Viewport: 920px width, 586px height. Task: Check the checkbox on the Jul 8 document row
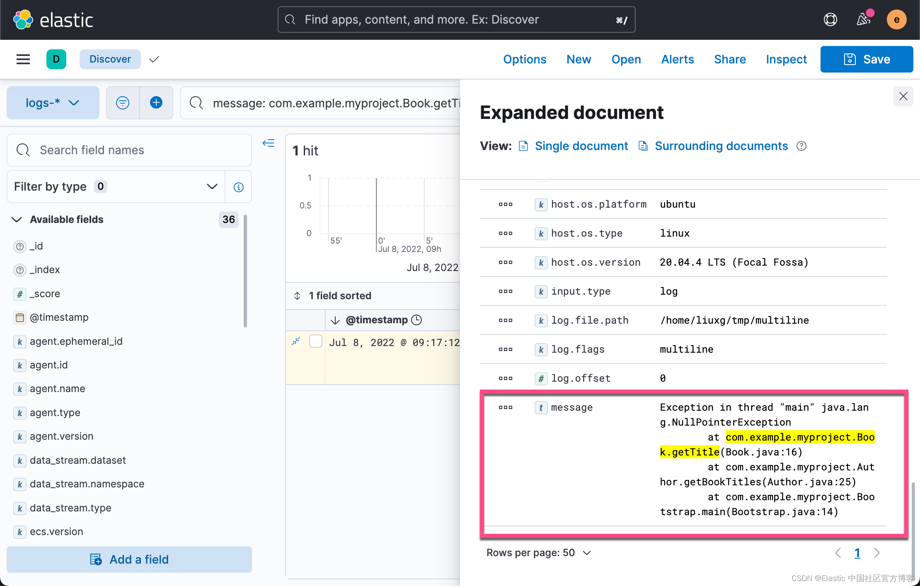click(x=315, y=341)
